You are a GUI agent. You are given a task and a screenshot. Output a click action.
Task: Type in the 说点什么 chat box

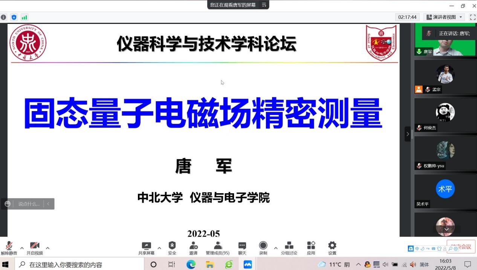(x=29, y=204)
